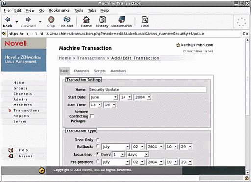Switch to the Channels tab

pyautogui.click(x=81, y=71)
